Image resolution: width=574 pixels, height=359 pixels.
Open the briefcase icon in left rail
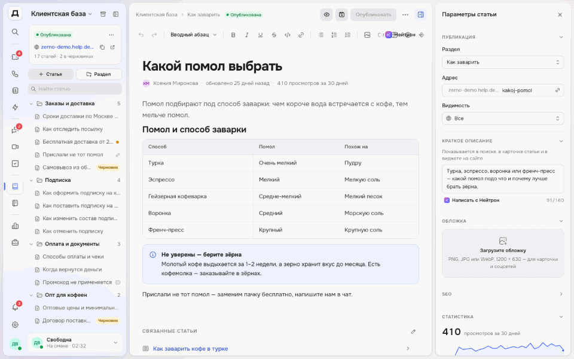(x=15, y=242)
